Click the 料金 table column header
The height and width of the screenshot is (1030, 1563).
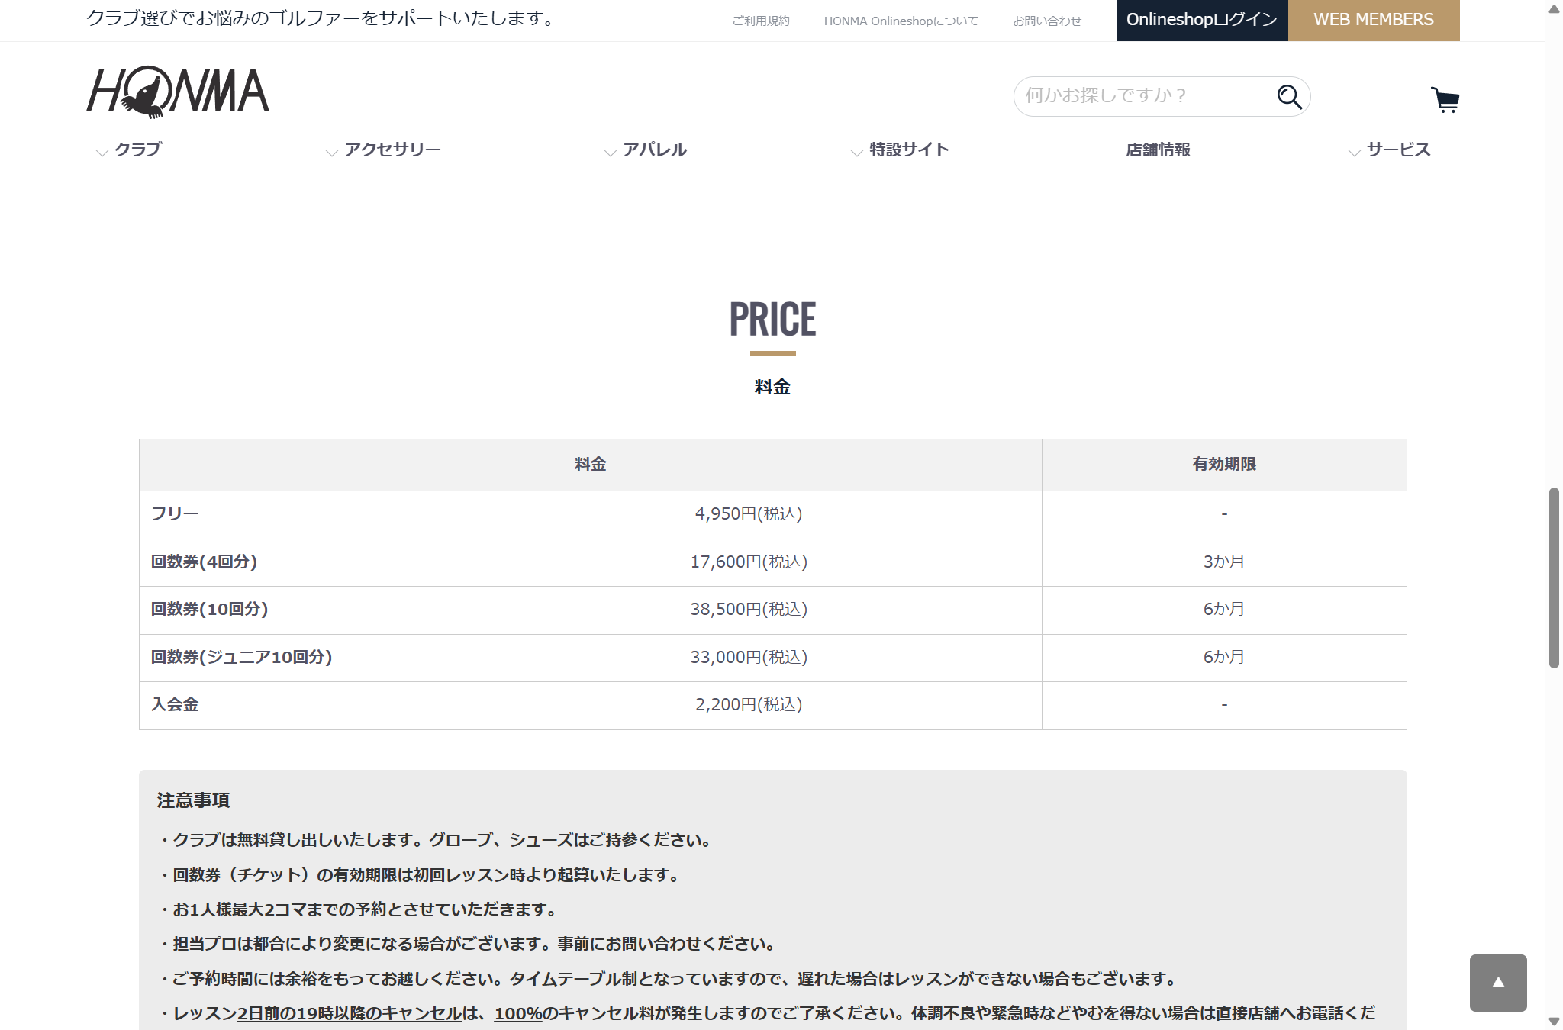coord(591,465)
